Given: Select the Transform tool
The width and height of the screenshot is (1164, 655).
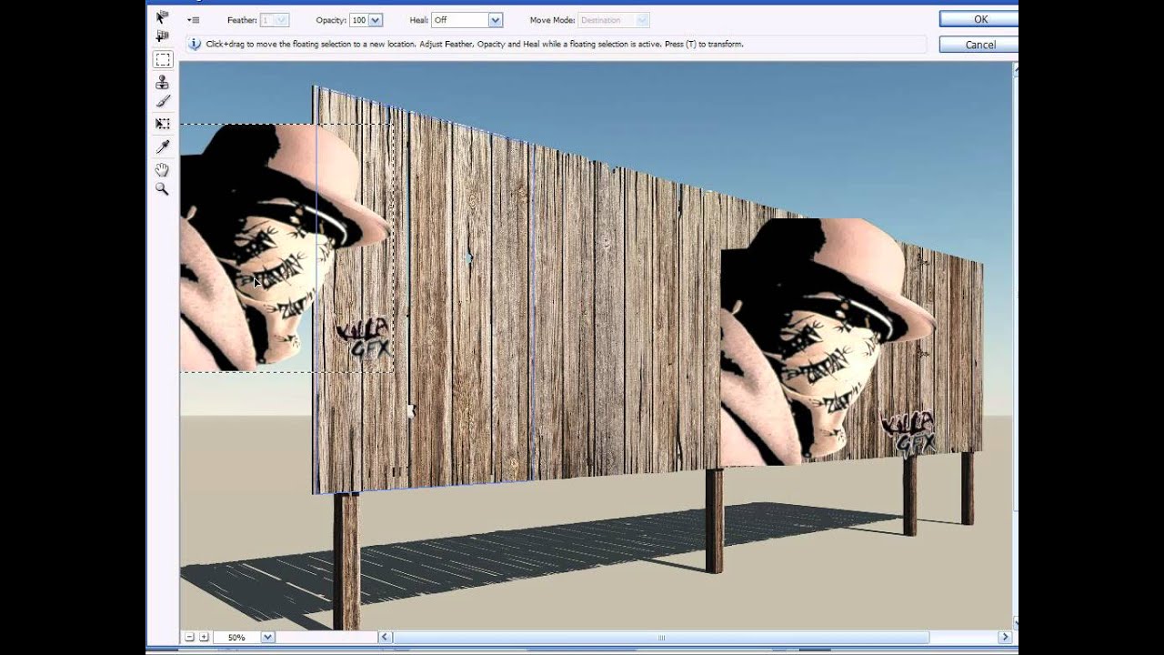Looking at the screenshot, I should coord(163,124).
